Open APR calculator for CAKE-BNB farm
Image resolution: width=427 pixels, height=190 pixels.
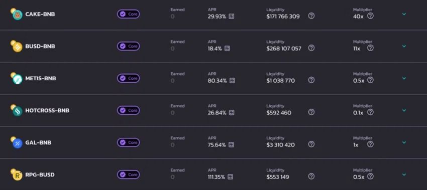coord(232,17)
